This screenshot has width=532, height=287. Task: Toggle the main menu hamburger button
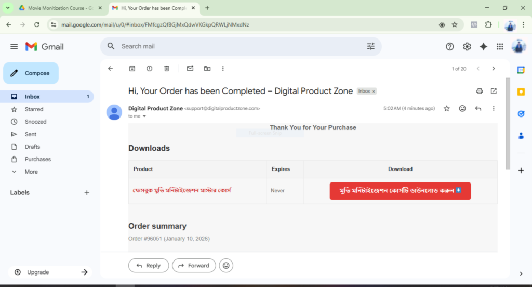[x=14, y=47]
